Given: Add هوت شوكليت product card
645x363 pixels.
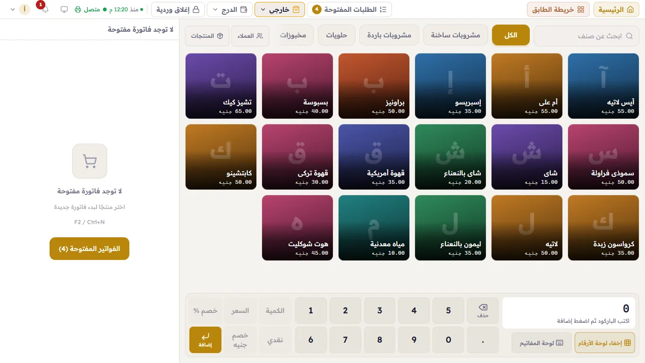Looking at the screenshot, I should pos(297,228).
